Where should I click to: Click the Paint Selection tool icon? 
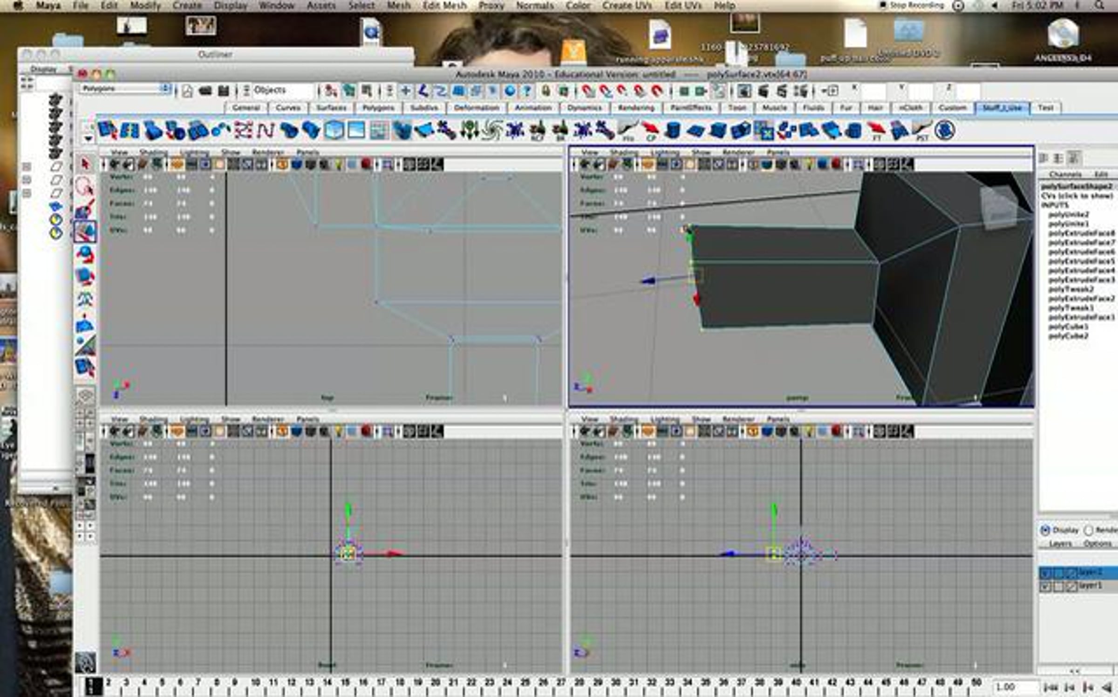[85, 210]
